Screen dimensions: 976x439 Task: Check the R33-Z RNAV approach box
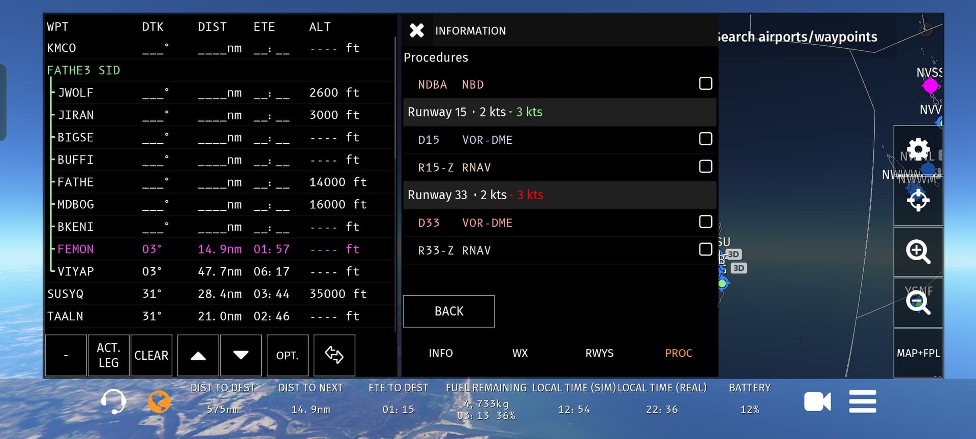[706, 249]
